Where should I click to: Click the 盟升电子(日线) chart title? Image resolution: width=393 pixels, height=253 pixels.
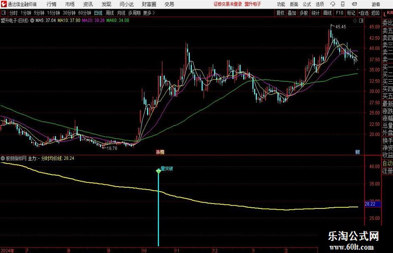(x=15, y=20)
